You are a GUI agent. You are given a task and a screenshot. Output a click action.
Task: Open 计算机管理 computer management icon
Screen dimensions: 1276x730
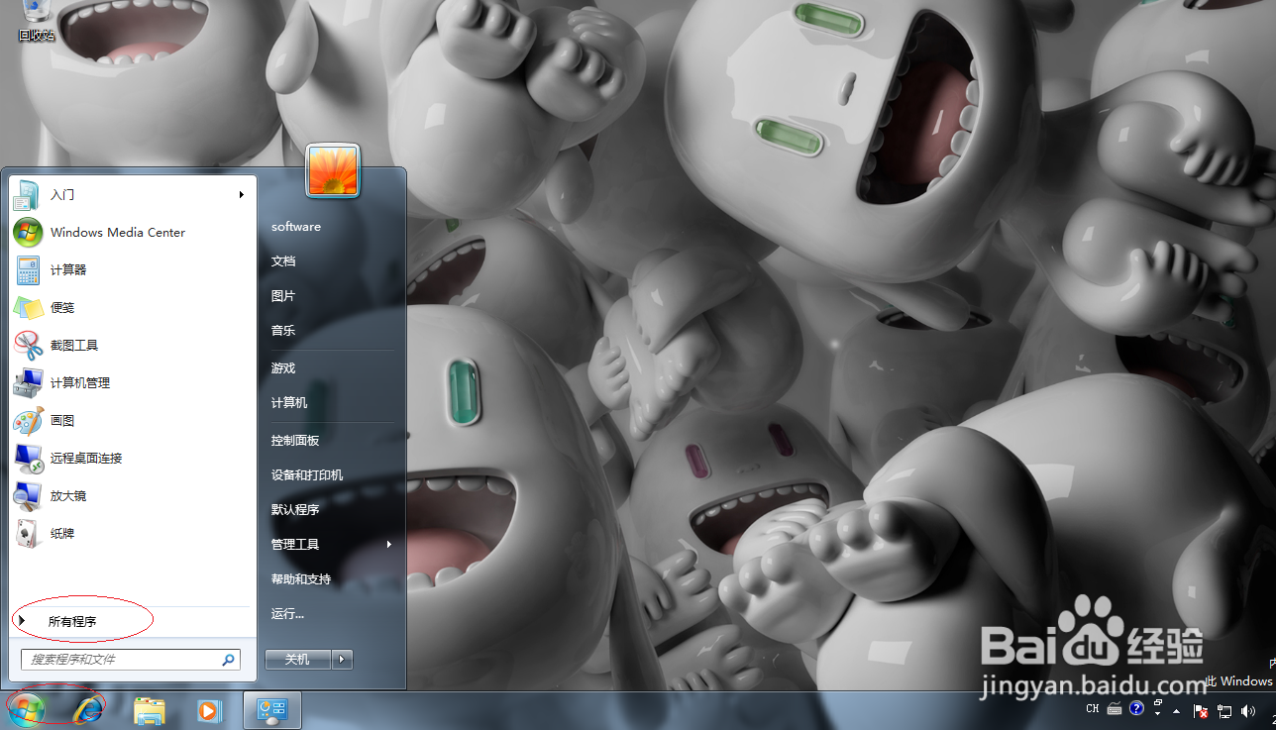coord(28,382)
